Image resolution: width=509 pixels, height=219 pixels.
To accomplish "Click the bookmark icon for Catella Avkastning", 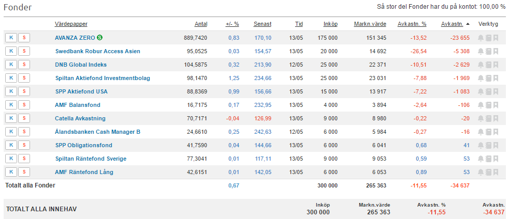I will (x=496, y=118).
